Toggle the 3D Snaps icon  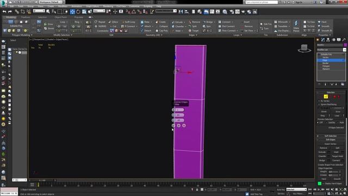pyautogui.click(x=128, y=11)
